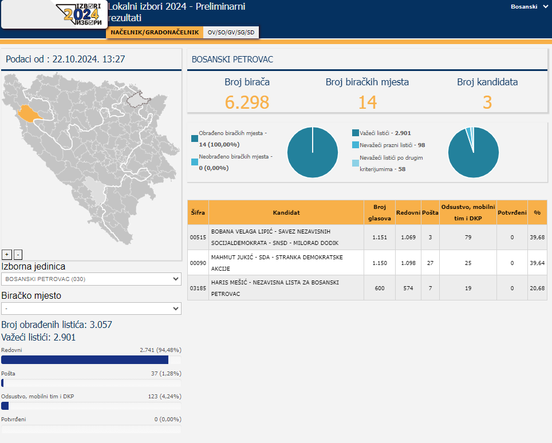Screen dimensions: 552x443
Task: Zoom in the map with plus button
Action: [7, 254]
